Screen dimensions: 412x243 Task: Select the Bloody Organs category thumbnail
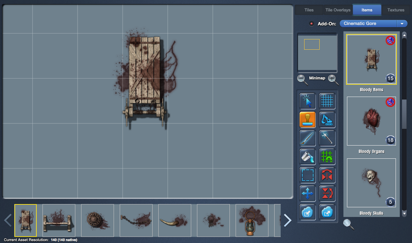371,121
